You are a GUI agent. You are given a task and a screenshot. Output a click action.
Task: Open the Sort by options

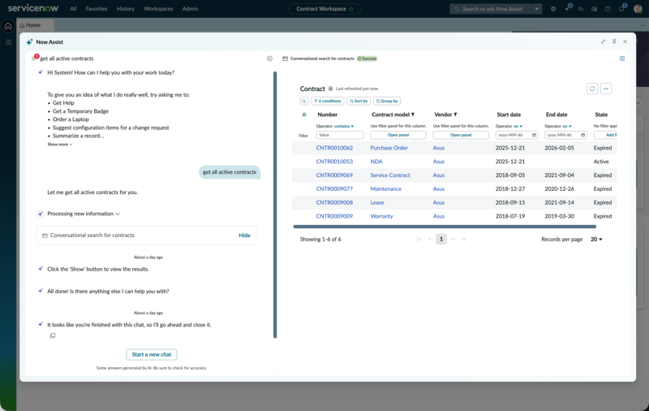359,101
